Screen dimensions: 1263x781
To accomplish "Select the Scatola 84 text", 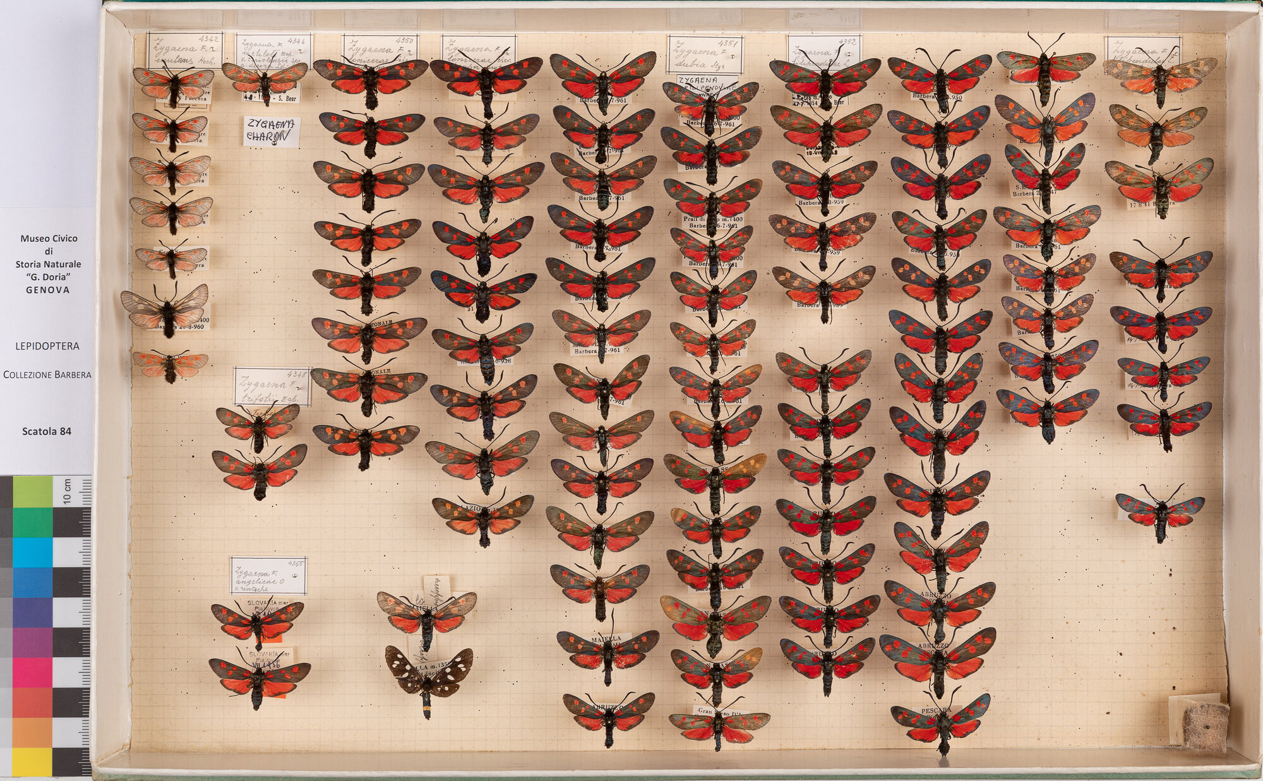I will [47, 432].
